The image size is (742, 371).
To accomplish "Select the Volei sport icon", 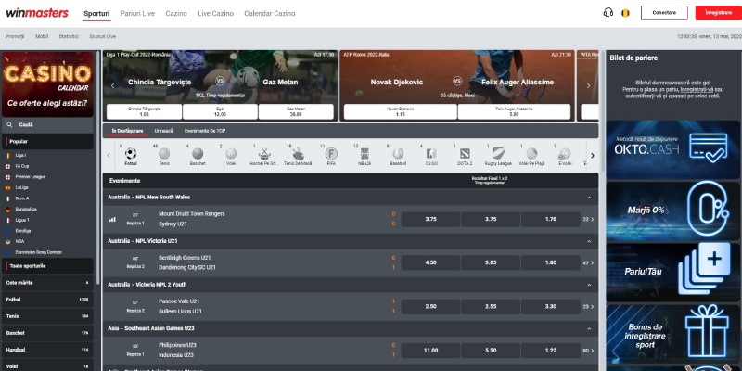I will 231,154.
